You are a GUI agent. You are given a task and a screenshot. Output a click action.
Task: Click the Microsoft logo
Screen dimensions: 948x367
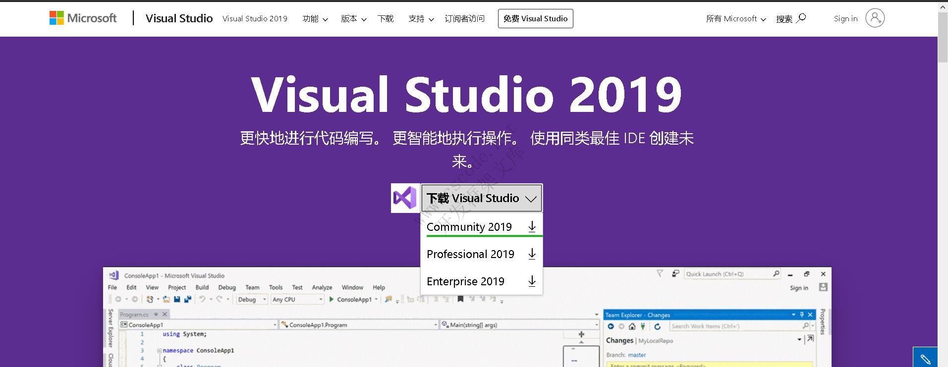[x=83, y=18]
